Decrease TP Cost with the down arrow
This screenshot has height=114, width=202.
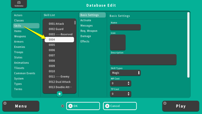[128, 95]
